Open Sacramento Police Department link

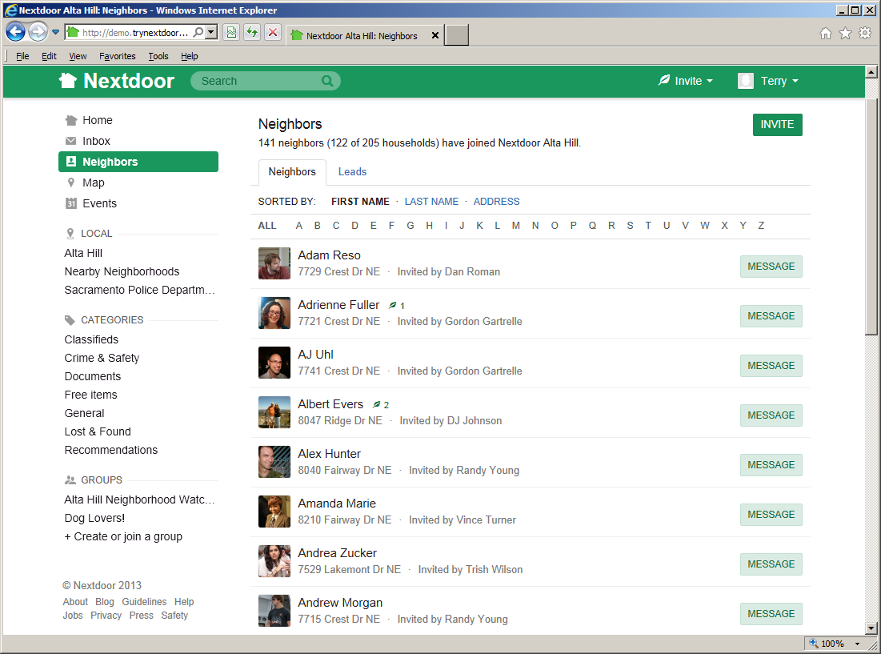click(139, 290)
